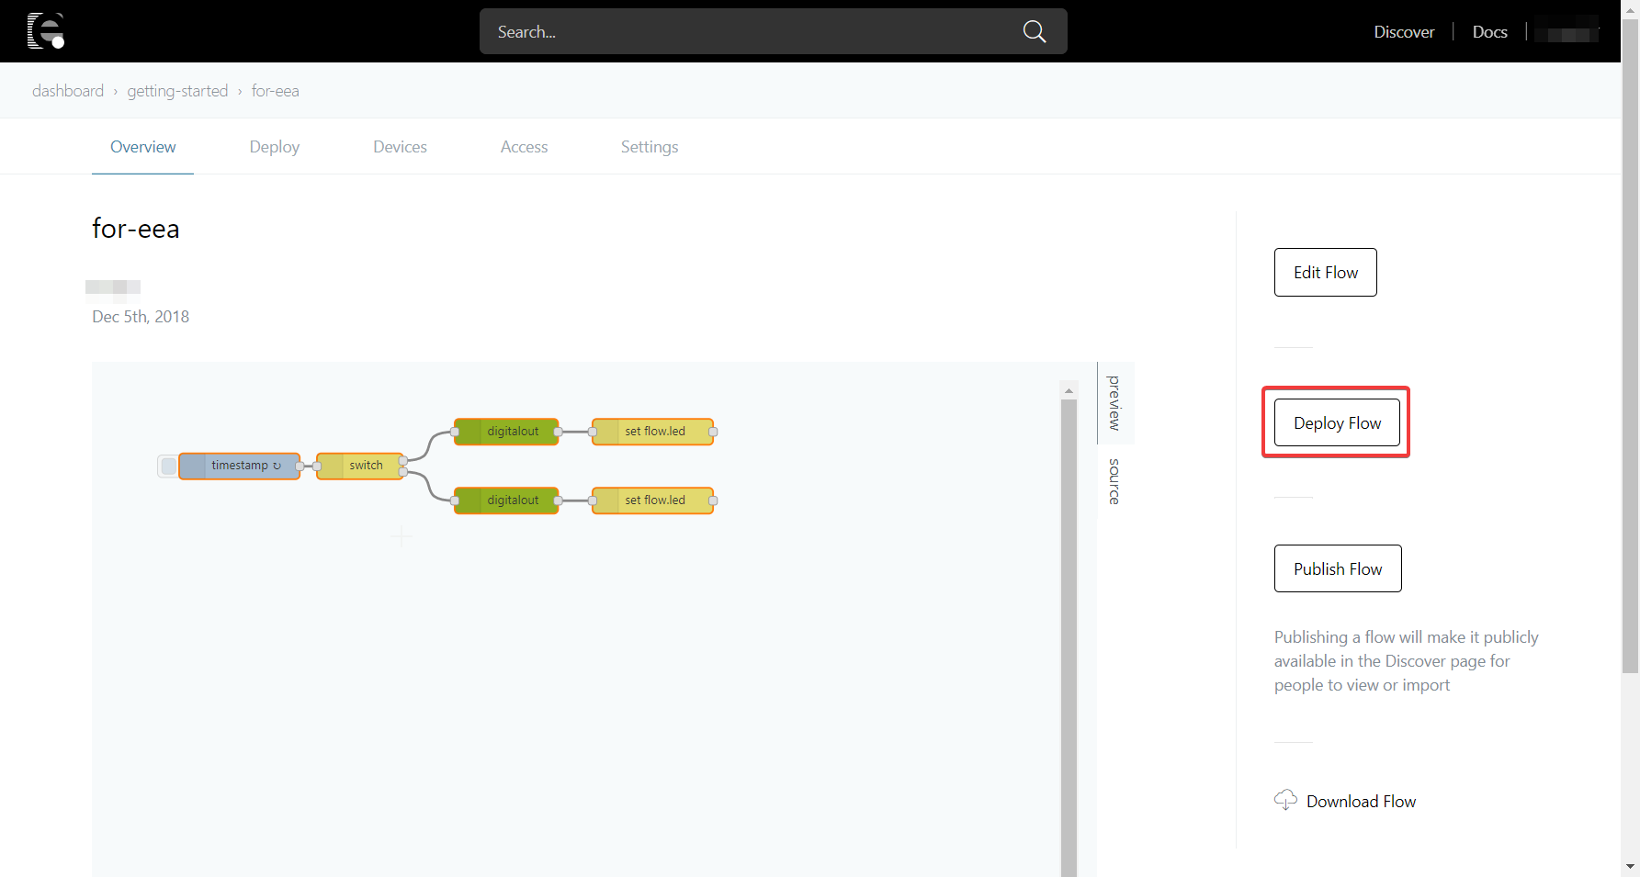The width and height of the screenshot is (1640, 877).
Task: Click the repeat icon on the timestamp node
Action: point(277,466)
